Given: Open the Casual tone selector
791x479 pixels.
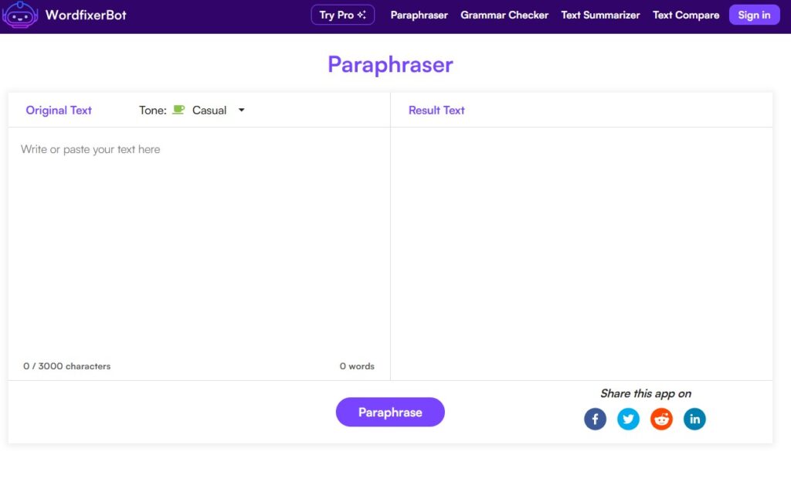Looking at the screenshot, I should 209,110.
